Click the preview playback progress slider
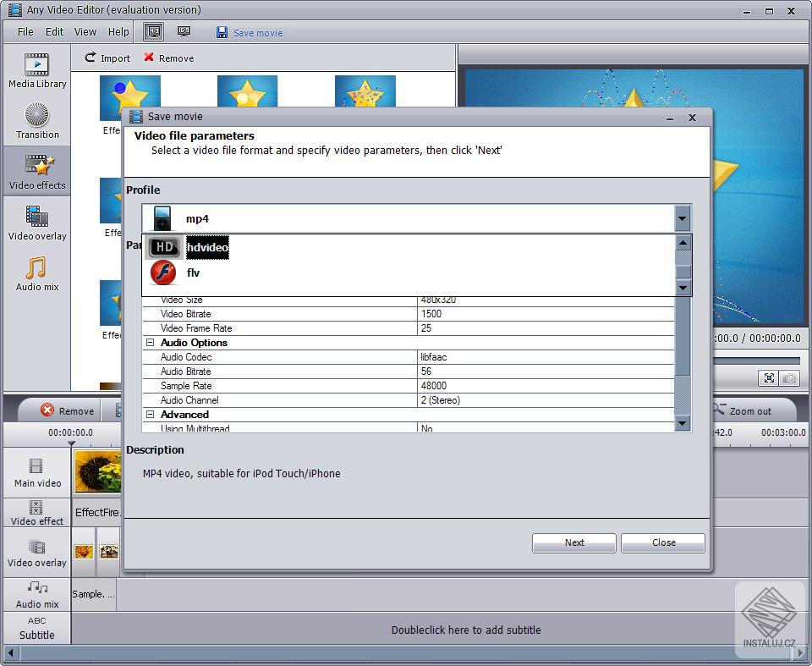The width and height of the screenshot is (812, 666). [756, 361]
